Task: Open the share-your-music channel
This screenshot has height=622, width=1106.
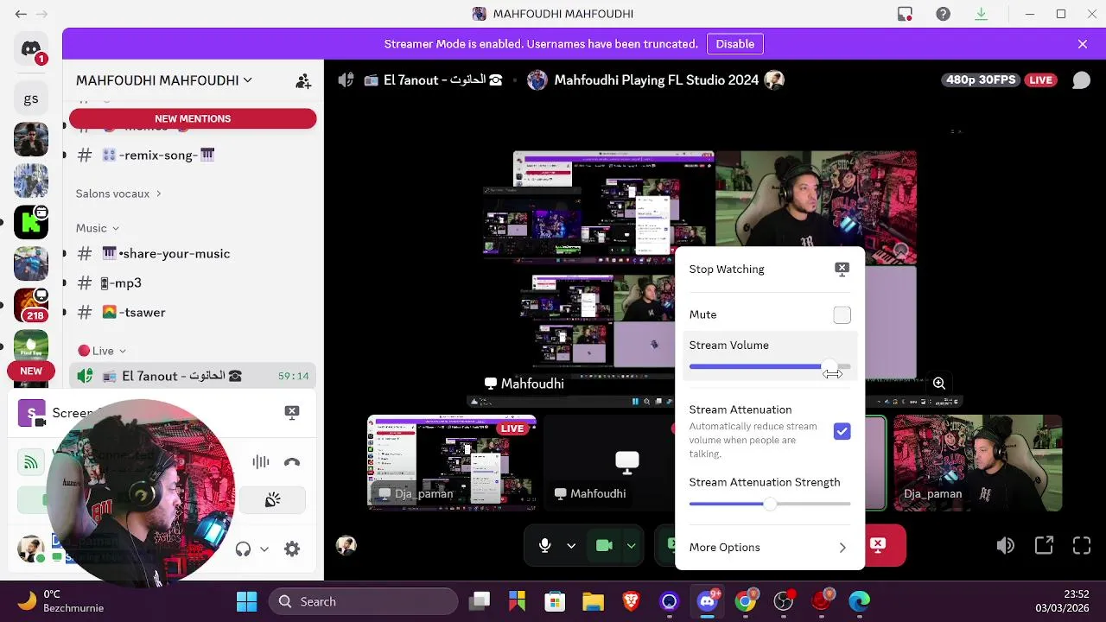Action: point(192,253)
